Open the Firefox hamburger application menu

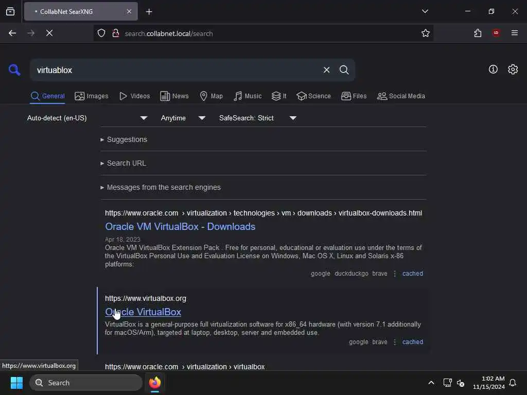(515, 33)
